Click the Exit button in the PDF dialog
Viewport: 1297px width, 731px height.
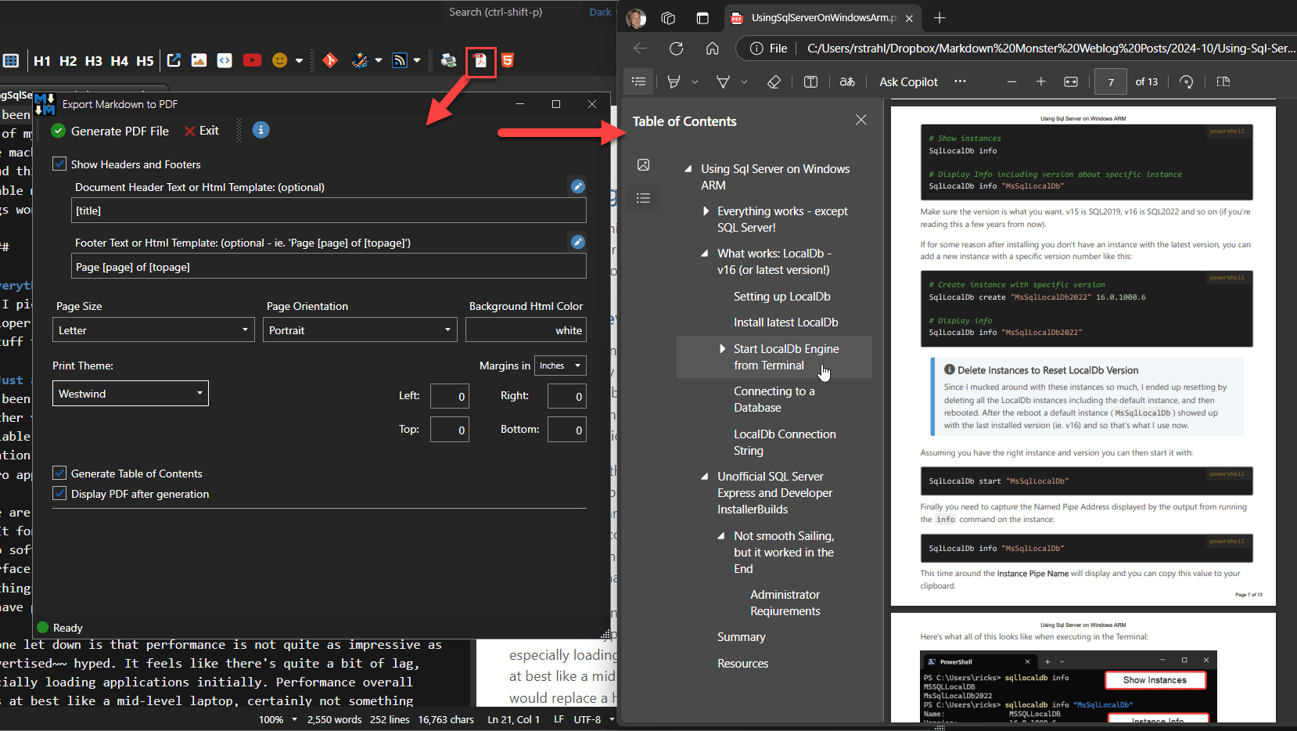point(202,131)
